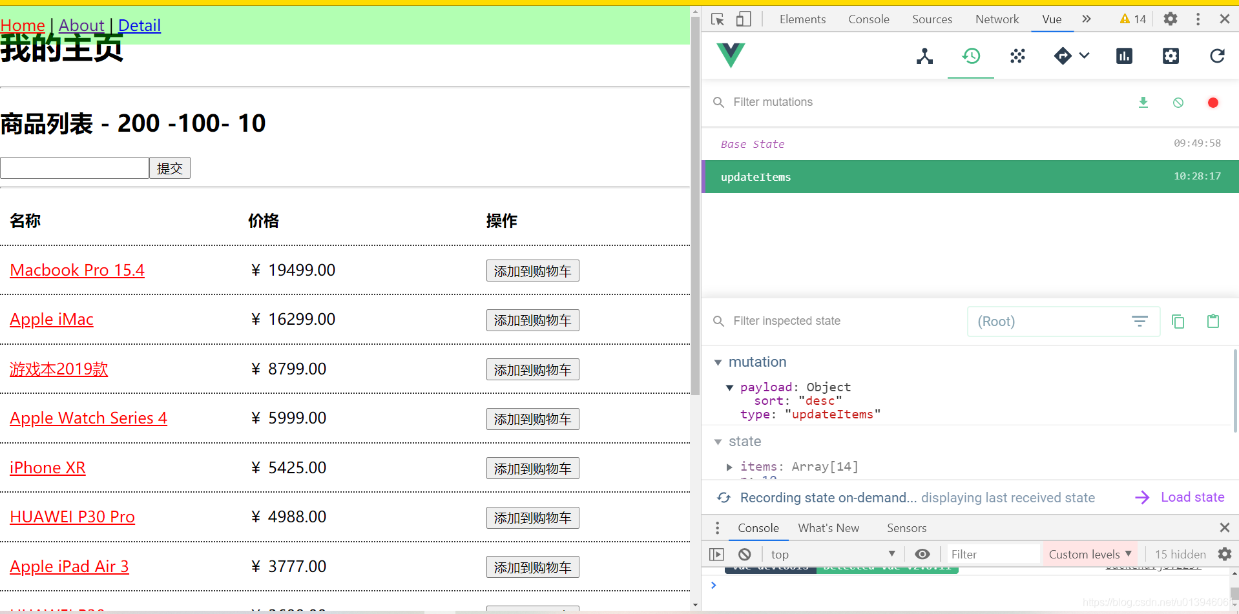This screenshot has width=1239, height=614.
Task: Click the Vue devtools refresh icon
Action: (1217, 56)
